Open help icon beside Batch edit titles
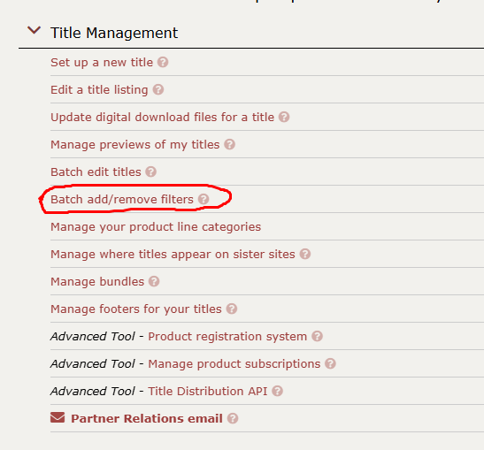 point(151,172)
